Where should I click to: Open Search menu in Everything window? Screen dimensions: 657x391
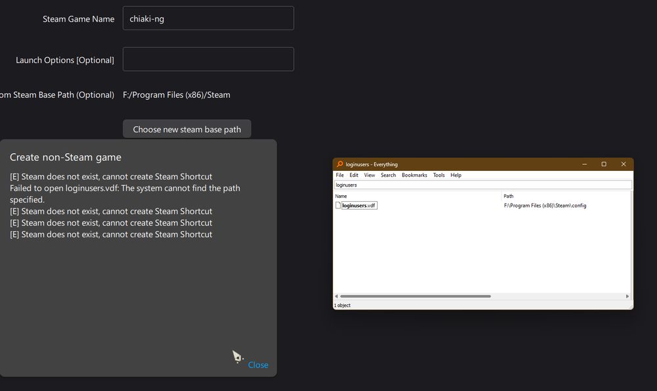[388, 175]
